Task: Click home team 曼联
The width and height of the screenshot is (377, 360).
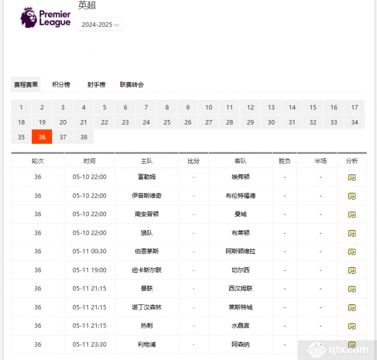Action: (147, 288)
